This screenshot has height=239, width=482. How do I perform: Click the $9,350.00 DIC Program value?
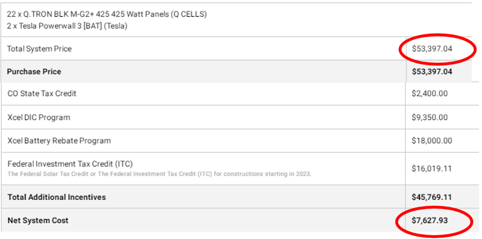pos(430,118)
